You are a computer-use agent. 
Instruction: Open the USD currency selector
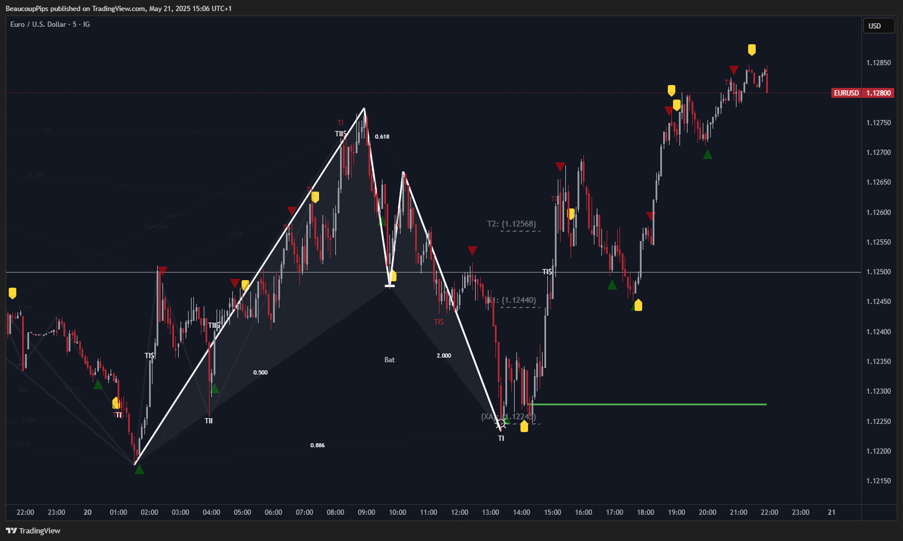click(x=878, y=26)
